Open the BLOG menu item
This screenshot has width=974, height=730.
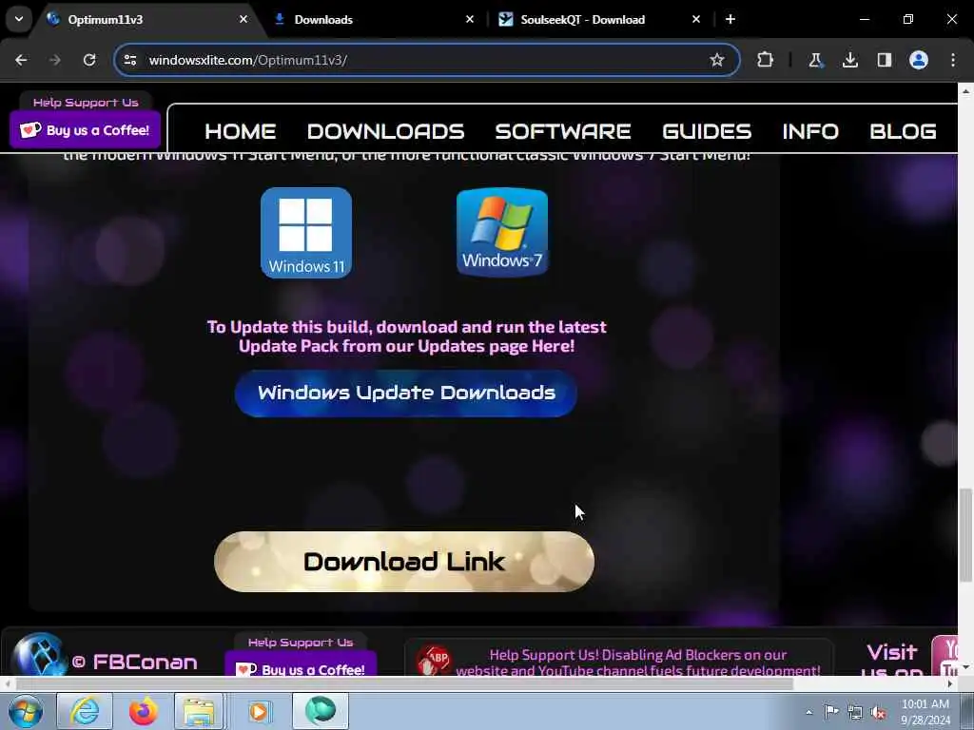coord(903,131)
